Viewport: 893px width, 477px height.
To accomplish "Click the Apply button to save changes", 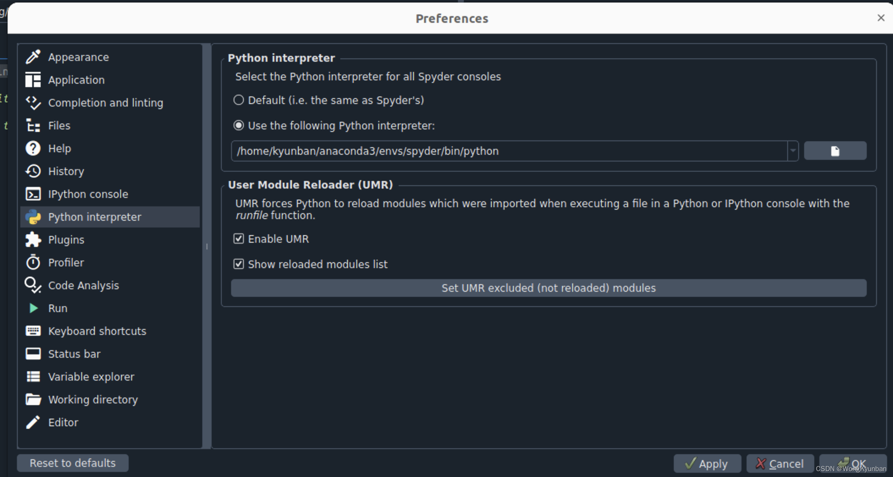I will coord(706,463).
